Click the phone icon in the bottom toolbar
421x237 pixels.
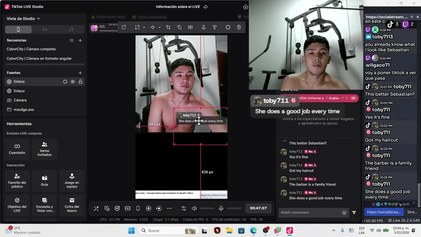[x=138, y=208]
